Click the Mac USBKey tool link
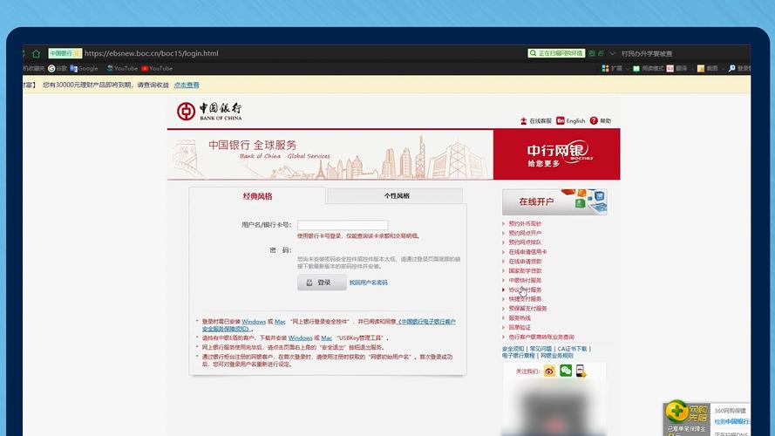The image size is (775, 436). [x=326, y=338]
